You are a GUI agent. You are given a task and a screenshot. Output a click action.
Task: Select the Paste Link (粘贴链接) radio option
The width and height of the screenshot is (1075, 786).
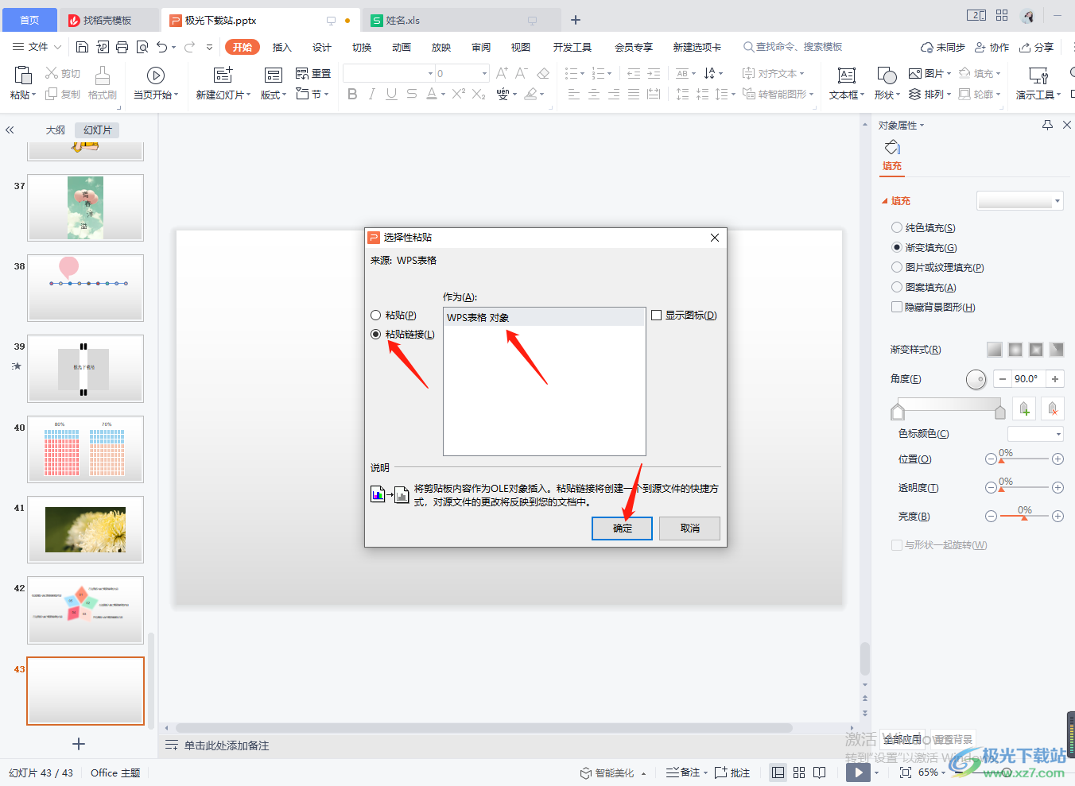(x=376, y=335)
